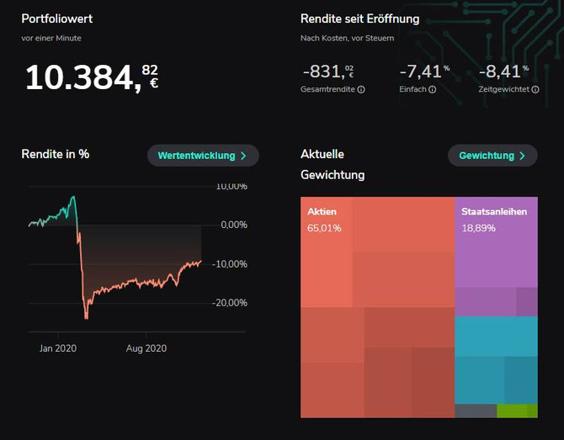Click the Aktuelle Gewichtung heading
The height and width of the screenshot is (440, 564).
(333, 164)
